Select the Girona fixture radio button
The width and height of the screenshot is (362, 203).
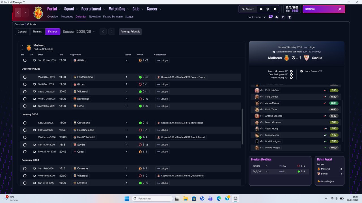pos(25,84)
